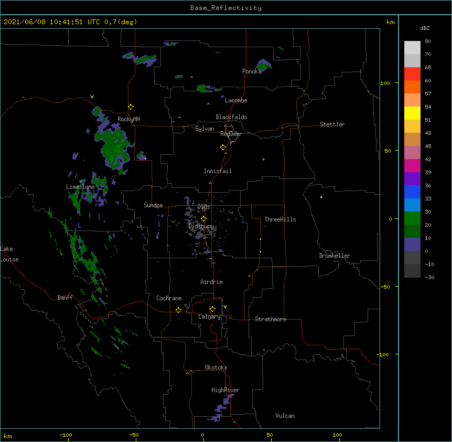Click the radar echo east of Ponoka
Image resolution: width=452 pixels, height=442 pixels.
[263, 65]
